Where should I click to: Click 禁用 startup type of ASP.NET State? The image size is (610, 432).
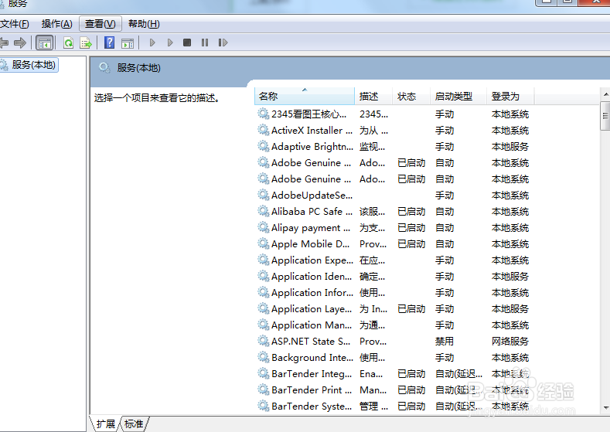tap(445, 342)
